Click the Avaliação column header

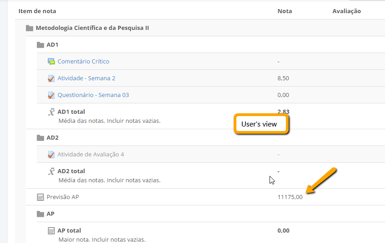tap(347, 11)
